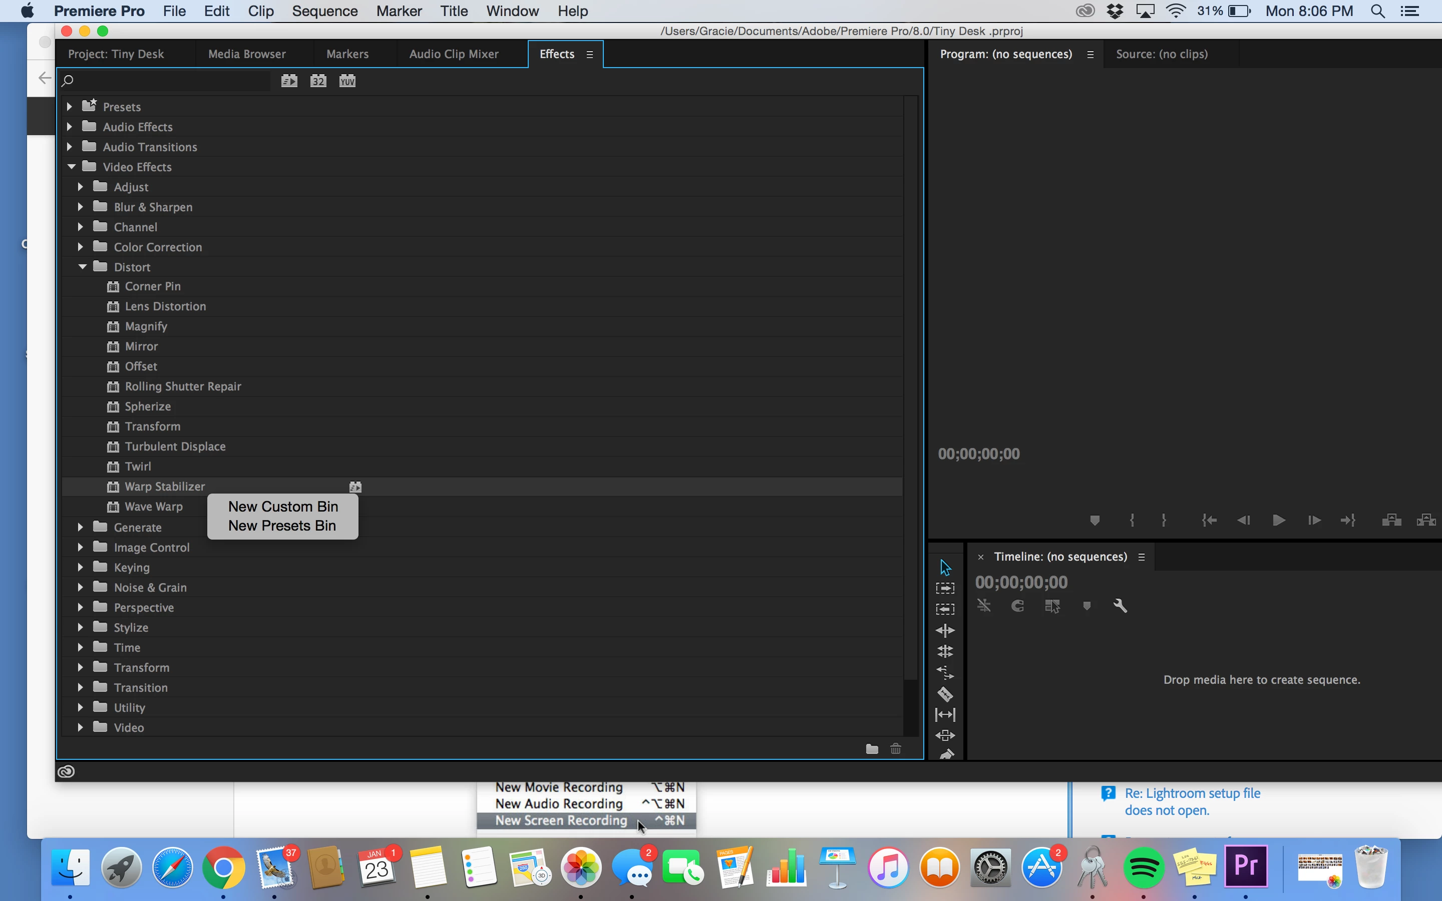
Task: Expand the Audio Effects folder
Action: 70,127
